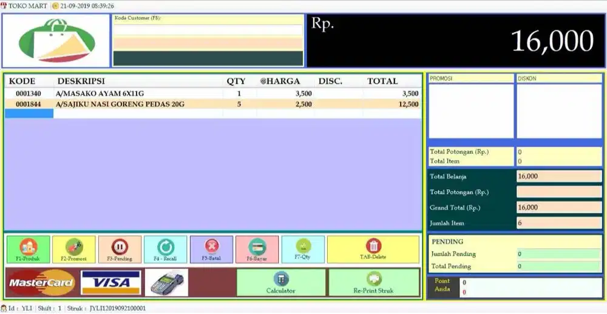Image resolution: width=607 pixels, height=314 pixels.
Task: Click the empty dark-panel Total Potongan (Rp.) field
Action: pyautogui.click(x=559, y=192)
